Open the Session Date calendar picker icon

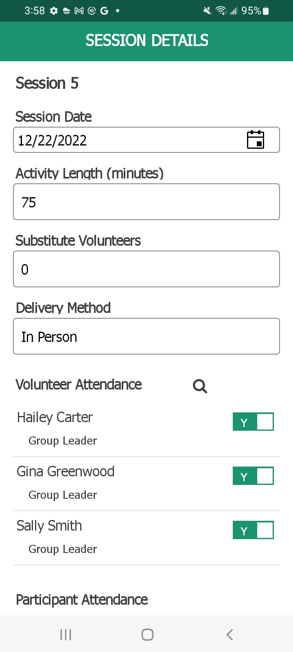tap(256, 140)
